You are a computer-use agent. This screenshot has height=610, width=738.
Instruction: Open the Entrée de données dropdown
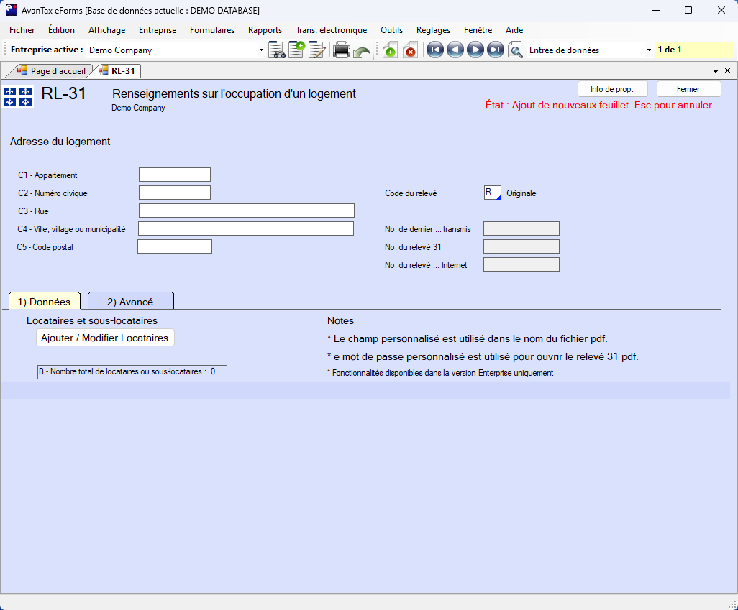(x=649, y=50)
